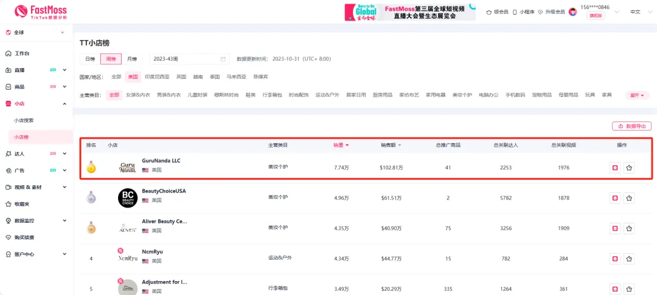
Task: Click the 购买续费 diamond icon
Action: tap(9, 237)
